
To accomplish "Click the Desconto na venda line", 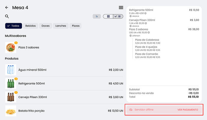I will pos(164,93).
